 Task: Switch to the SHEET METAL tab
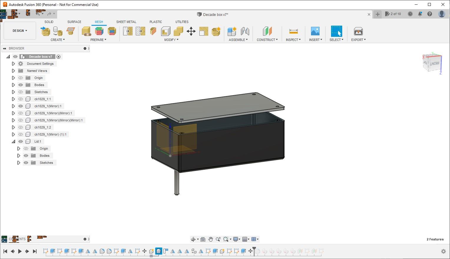coord(126,22)
